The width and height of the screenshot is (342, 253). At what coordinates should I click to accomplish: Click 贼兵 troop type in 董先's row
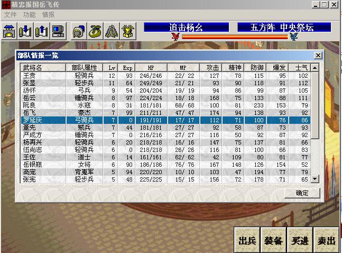point(84,128)
